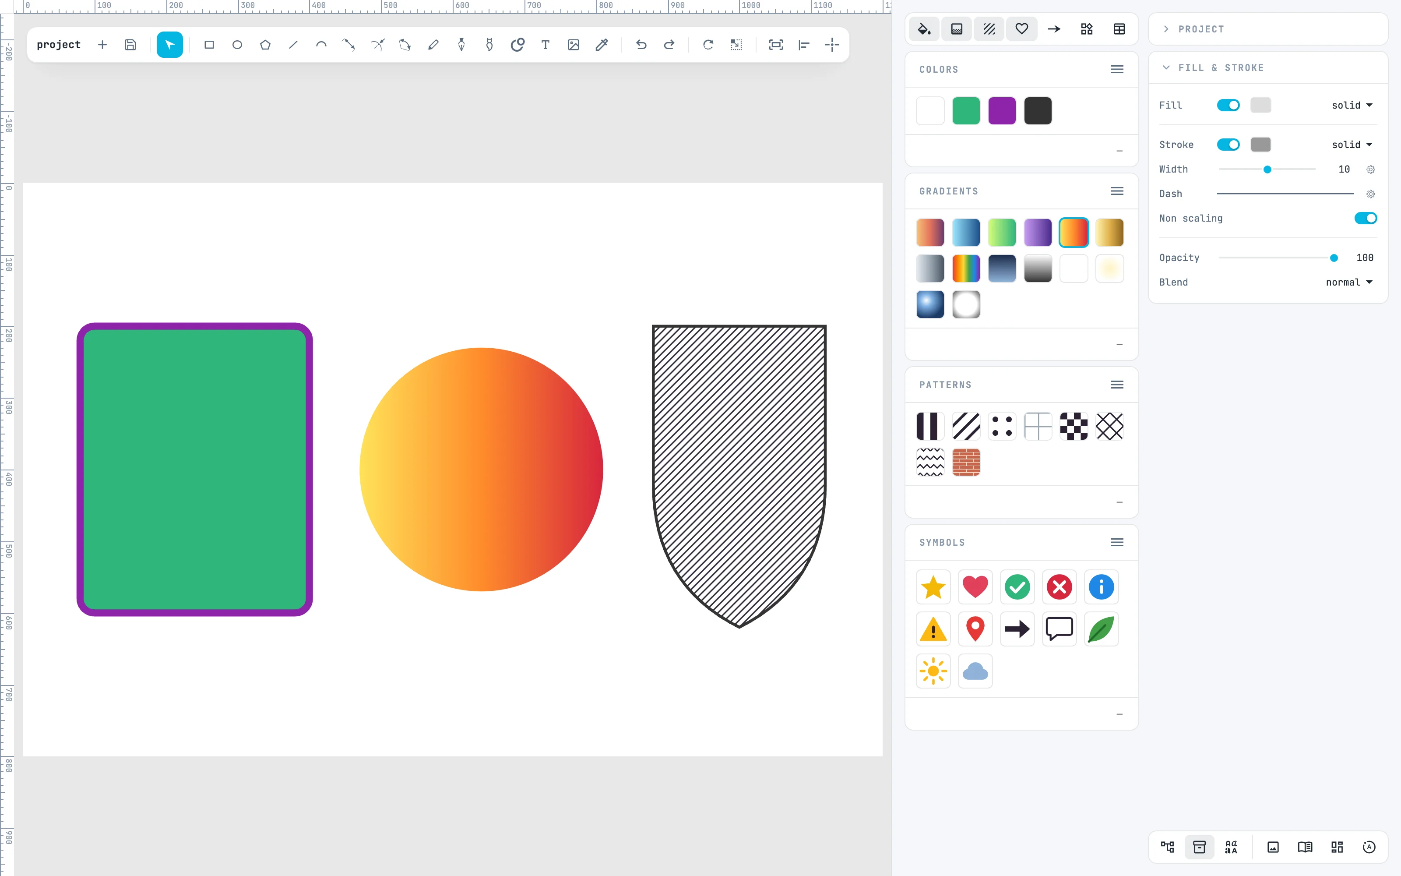Open the Fill type solid dropdown
1401x876 pixels.
coord(1352,105)
